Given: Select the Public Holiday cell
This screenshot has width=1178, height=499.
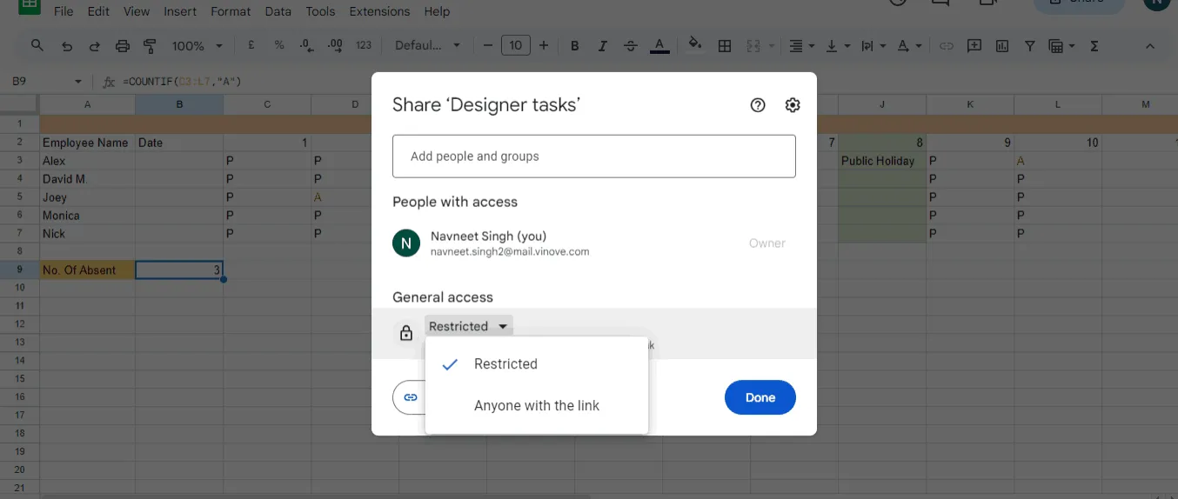Looking at the screenshot, I should coord(882,161).
